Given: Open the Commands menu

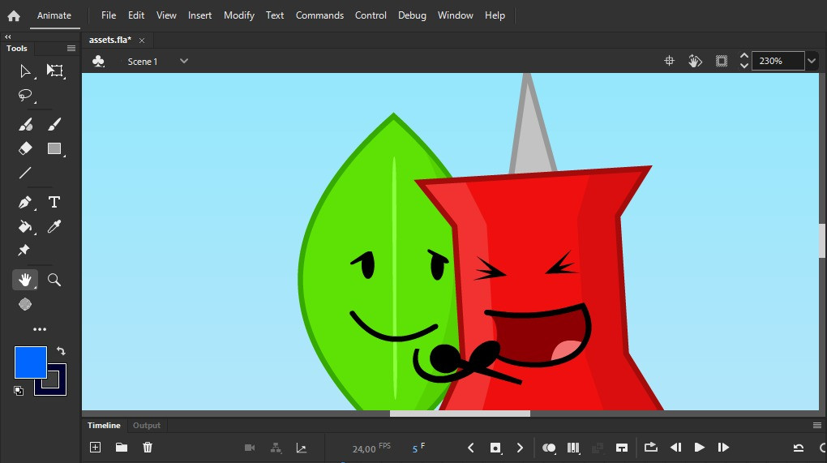Looking at the screenshot, I should pyautogui.click(x=319, y=15).
